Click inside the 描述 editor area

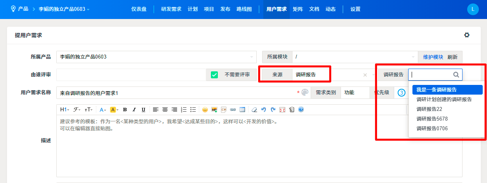(x=259, y=146)
